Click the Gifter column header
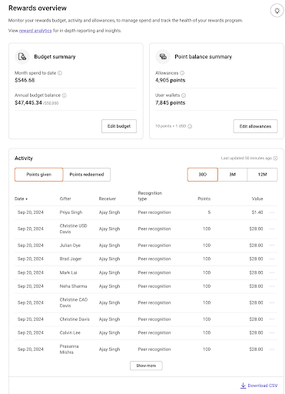 (x=65, y=199)
